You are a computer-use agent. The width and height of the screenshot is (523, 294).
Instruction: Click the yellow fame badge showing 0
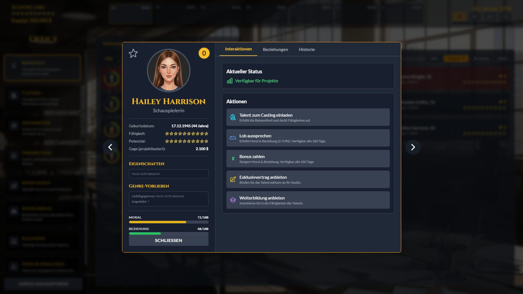[x=204, y=53]
